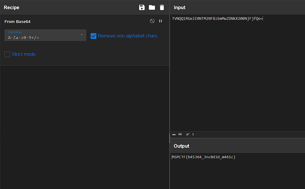
Task: Click the vertical pane resize handle dots
Action: coord(170,138)
